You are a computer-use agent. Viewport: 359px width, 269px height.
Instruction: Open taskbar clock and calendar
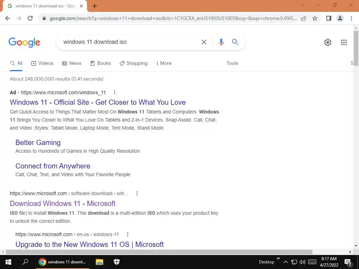[329, 262]
